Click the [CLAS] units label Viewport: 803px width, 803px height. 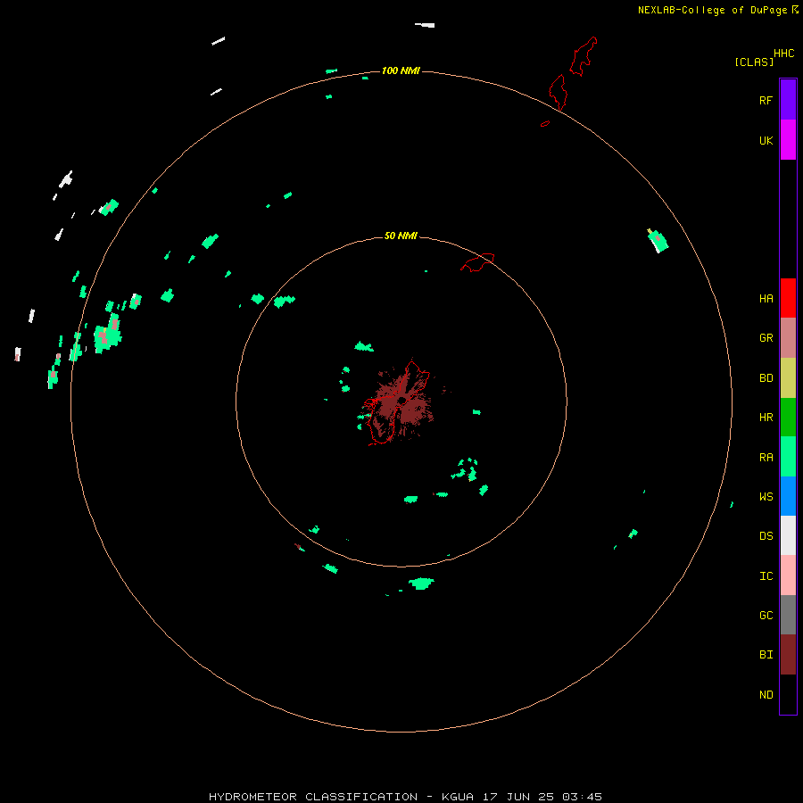click(x=754, y=62)
